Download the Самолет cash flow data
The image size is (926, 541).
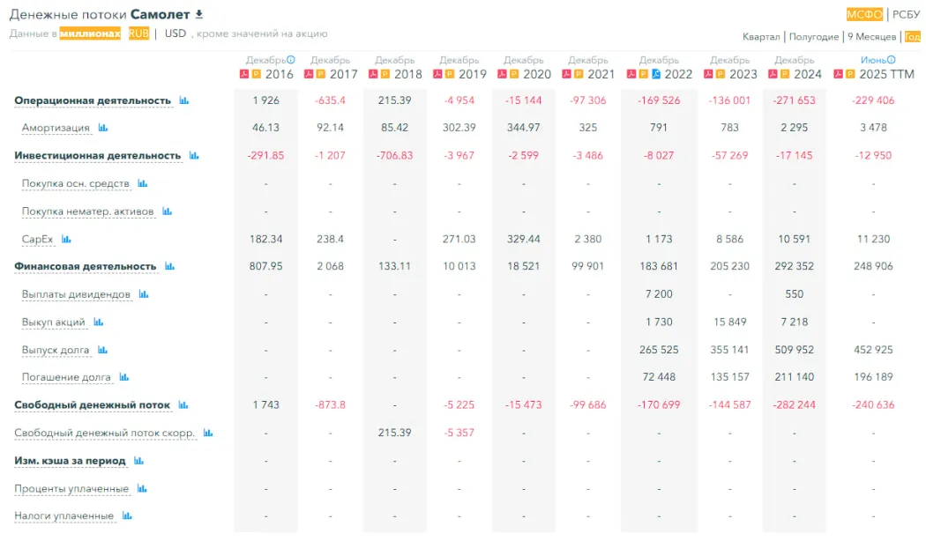coord(199,14)
